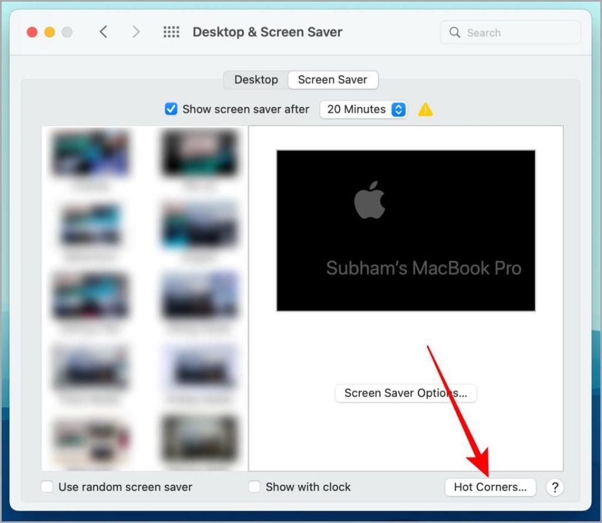Image resolution: width=602 pixels, height=523 pixels.
Task: Go back with the left chevron
Action: pos(103,32)
